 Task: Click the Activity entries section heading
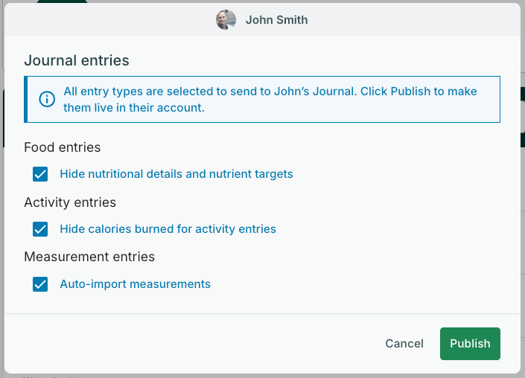[x=70, y=202]
